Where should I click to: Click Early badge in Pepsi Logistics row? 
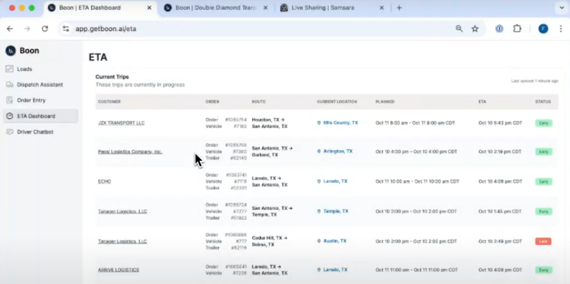(x=543, y=152)
